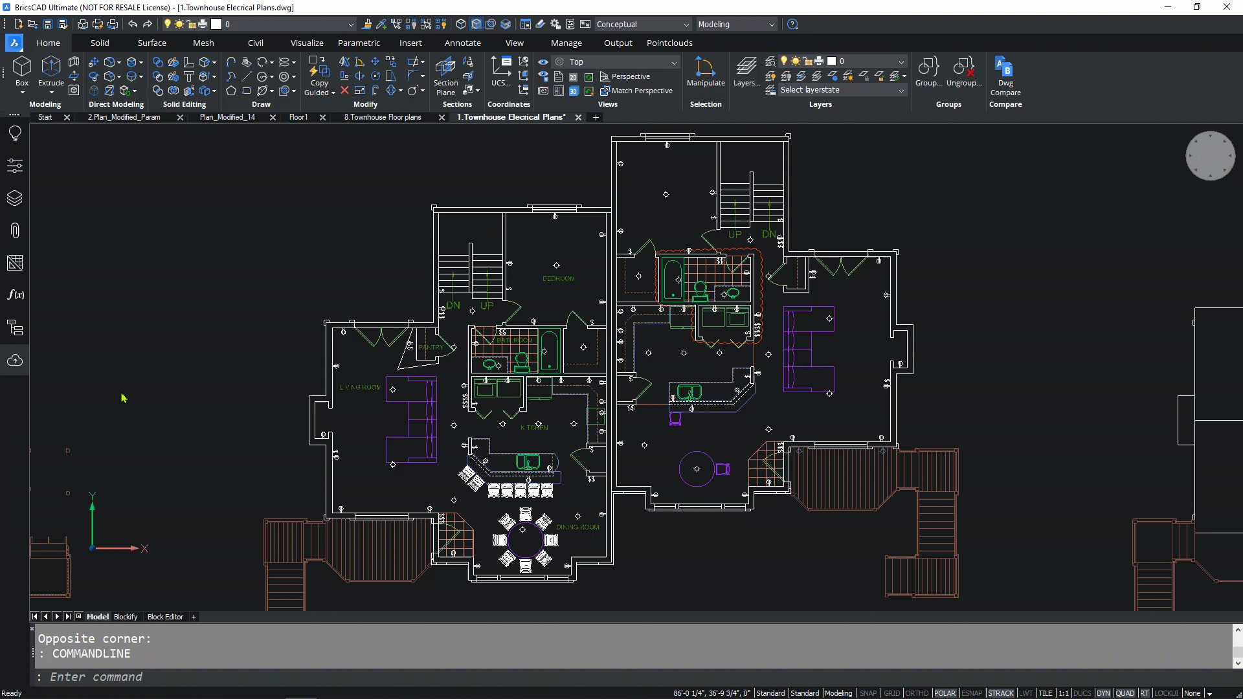This screenshot has height=699, width=1243.
Task: Open the Structure panel in the left sidebar
Action: 15,327
